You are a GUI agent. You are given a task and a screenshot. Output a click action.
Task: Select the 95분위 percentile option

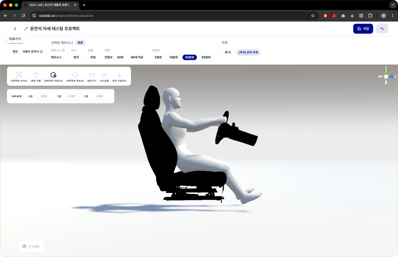(206, 57)
